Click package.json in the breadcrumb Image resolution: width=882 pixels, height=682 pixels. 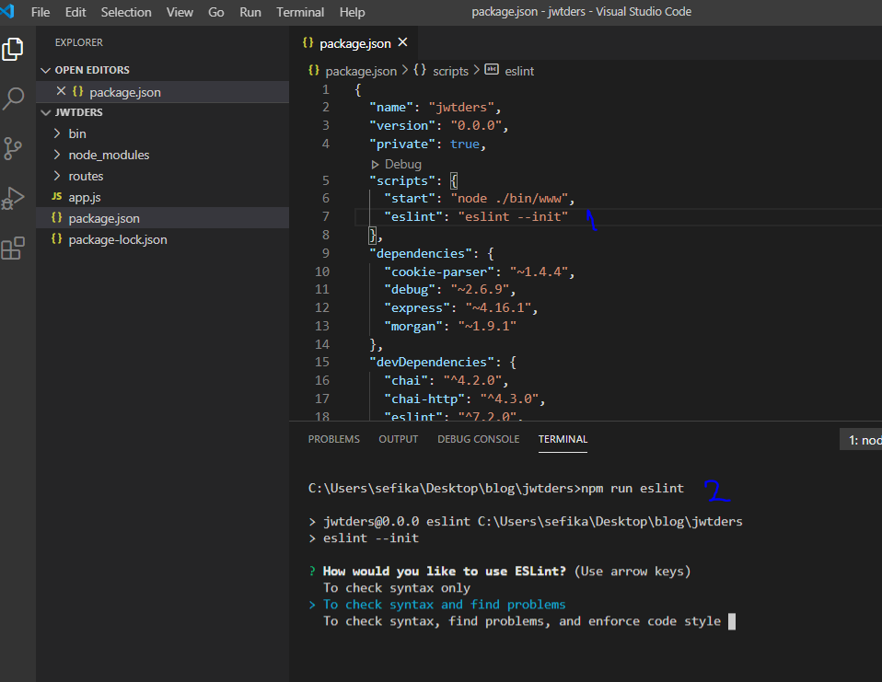click(361, 71)
